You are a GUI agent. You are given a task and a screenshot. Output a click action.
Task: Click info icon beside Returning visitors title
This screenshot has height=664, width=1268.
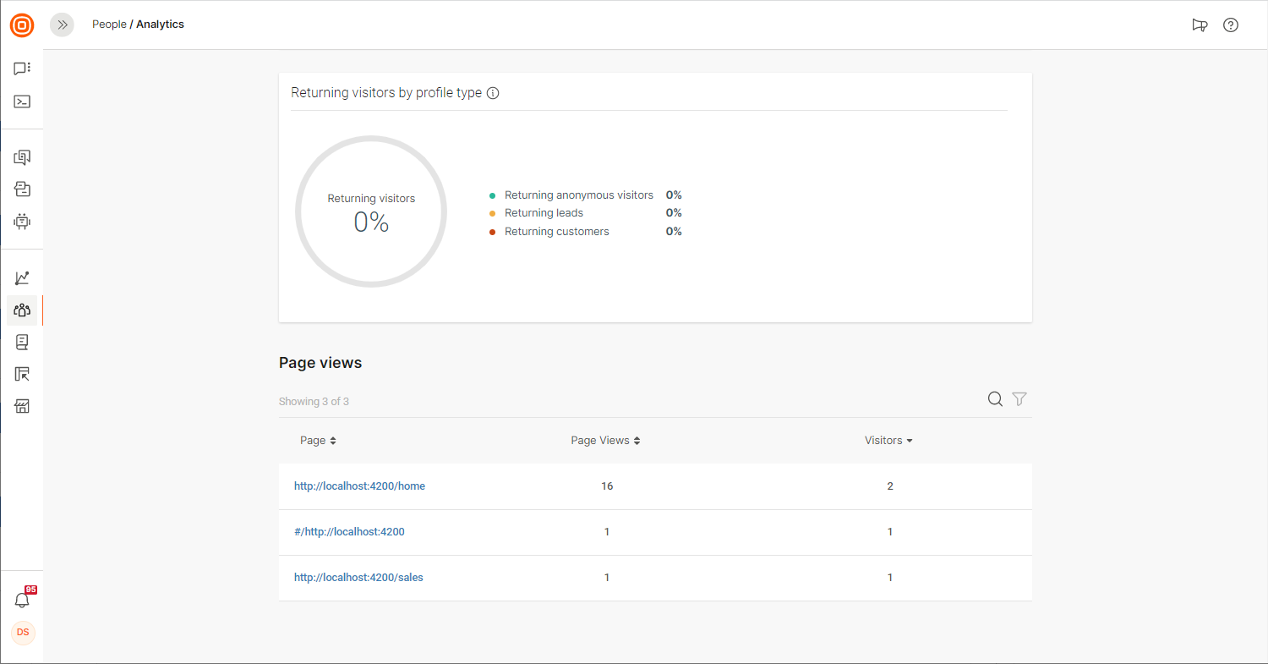(x=493, y=93)
